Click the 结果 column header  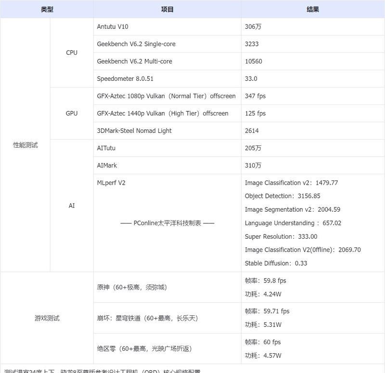coord(312,8)
